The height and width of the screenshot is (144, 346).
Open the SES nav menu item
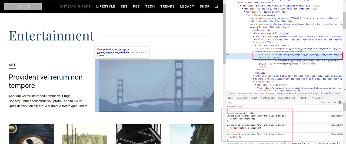click(124, 6)
